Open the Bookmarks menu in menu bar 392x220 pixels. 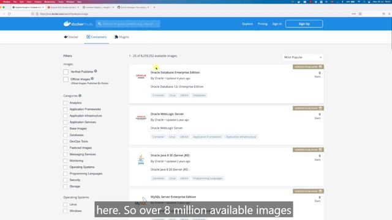click(50, 2)
